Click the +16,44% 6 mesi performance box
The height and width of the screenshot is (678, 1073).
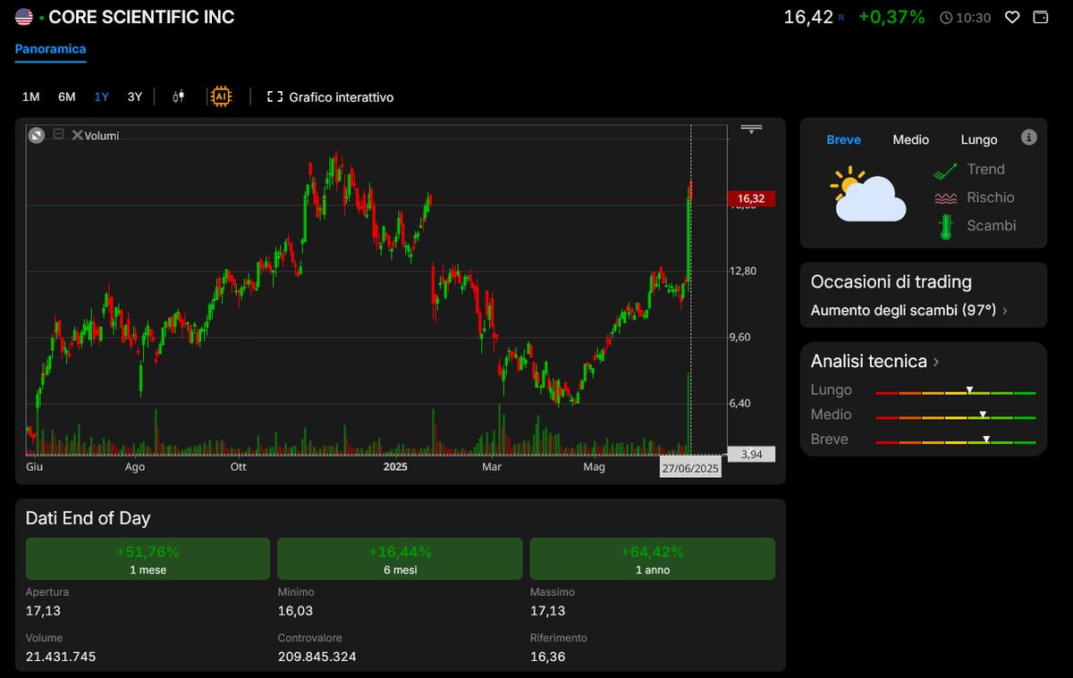pyautogui.click(x=400, y=558)
